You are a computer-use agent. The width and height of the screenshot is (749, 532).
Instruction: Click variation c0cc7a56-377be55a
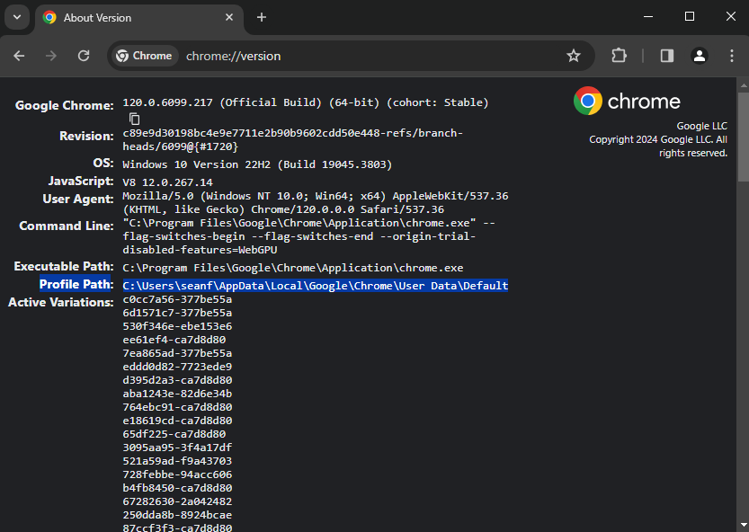click(177, 299)
